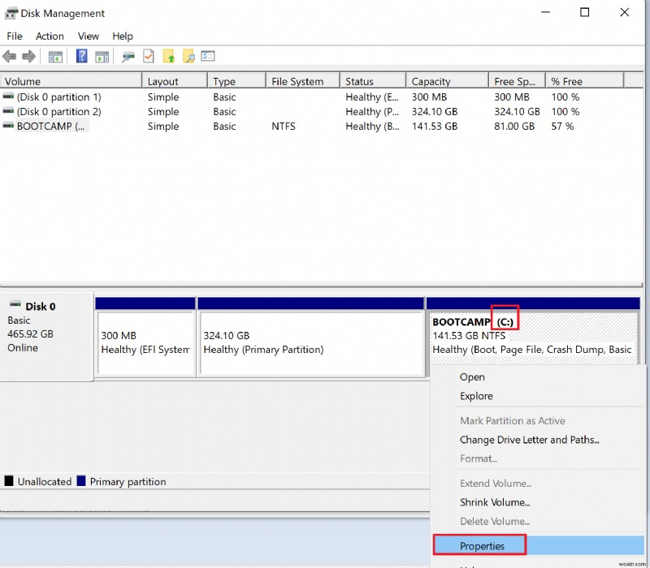Click the folder search toolbar icon

(189, 56)
